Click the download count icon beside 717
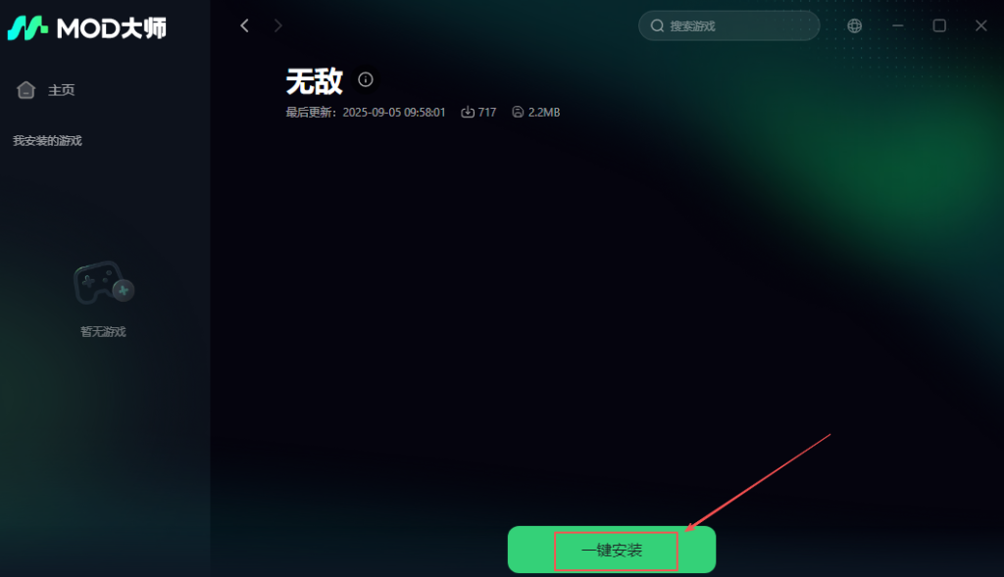Image resolution: width=1004 pixels, height=577 pixels. point(468,112)
